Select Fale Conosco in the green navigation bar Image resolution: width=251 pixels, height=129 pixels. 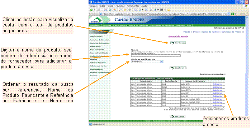(120, 25)
